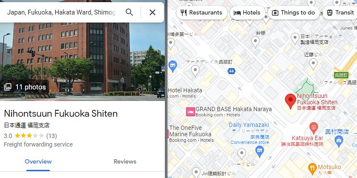The height and width of the screenshot is (178, 357).
Task: Click the Katsuya Ear medical pin
Action: (x=314, y=128)
